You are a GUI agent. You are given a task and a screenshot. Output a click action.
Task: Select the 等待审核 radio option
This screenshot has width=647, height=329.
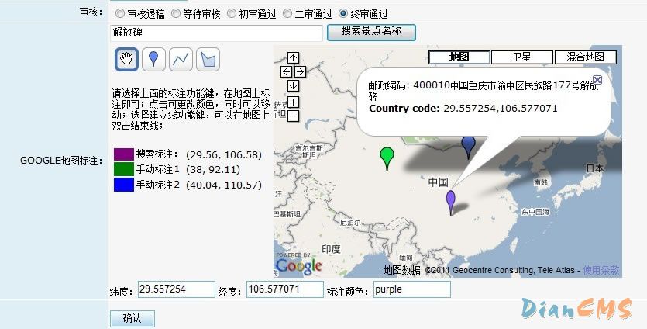click(176, 14)
